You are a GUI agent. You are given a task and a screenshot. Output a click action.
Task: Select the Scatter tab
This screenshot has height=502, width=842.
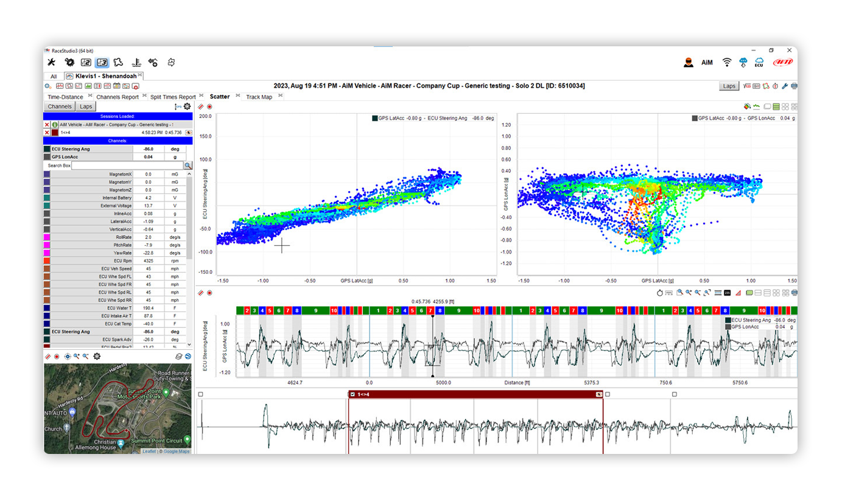tap(220, 97)
